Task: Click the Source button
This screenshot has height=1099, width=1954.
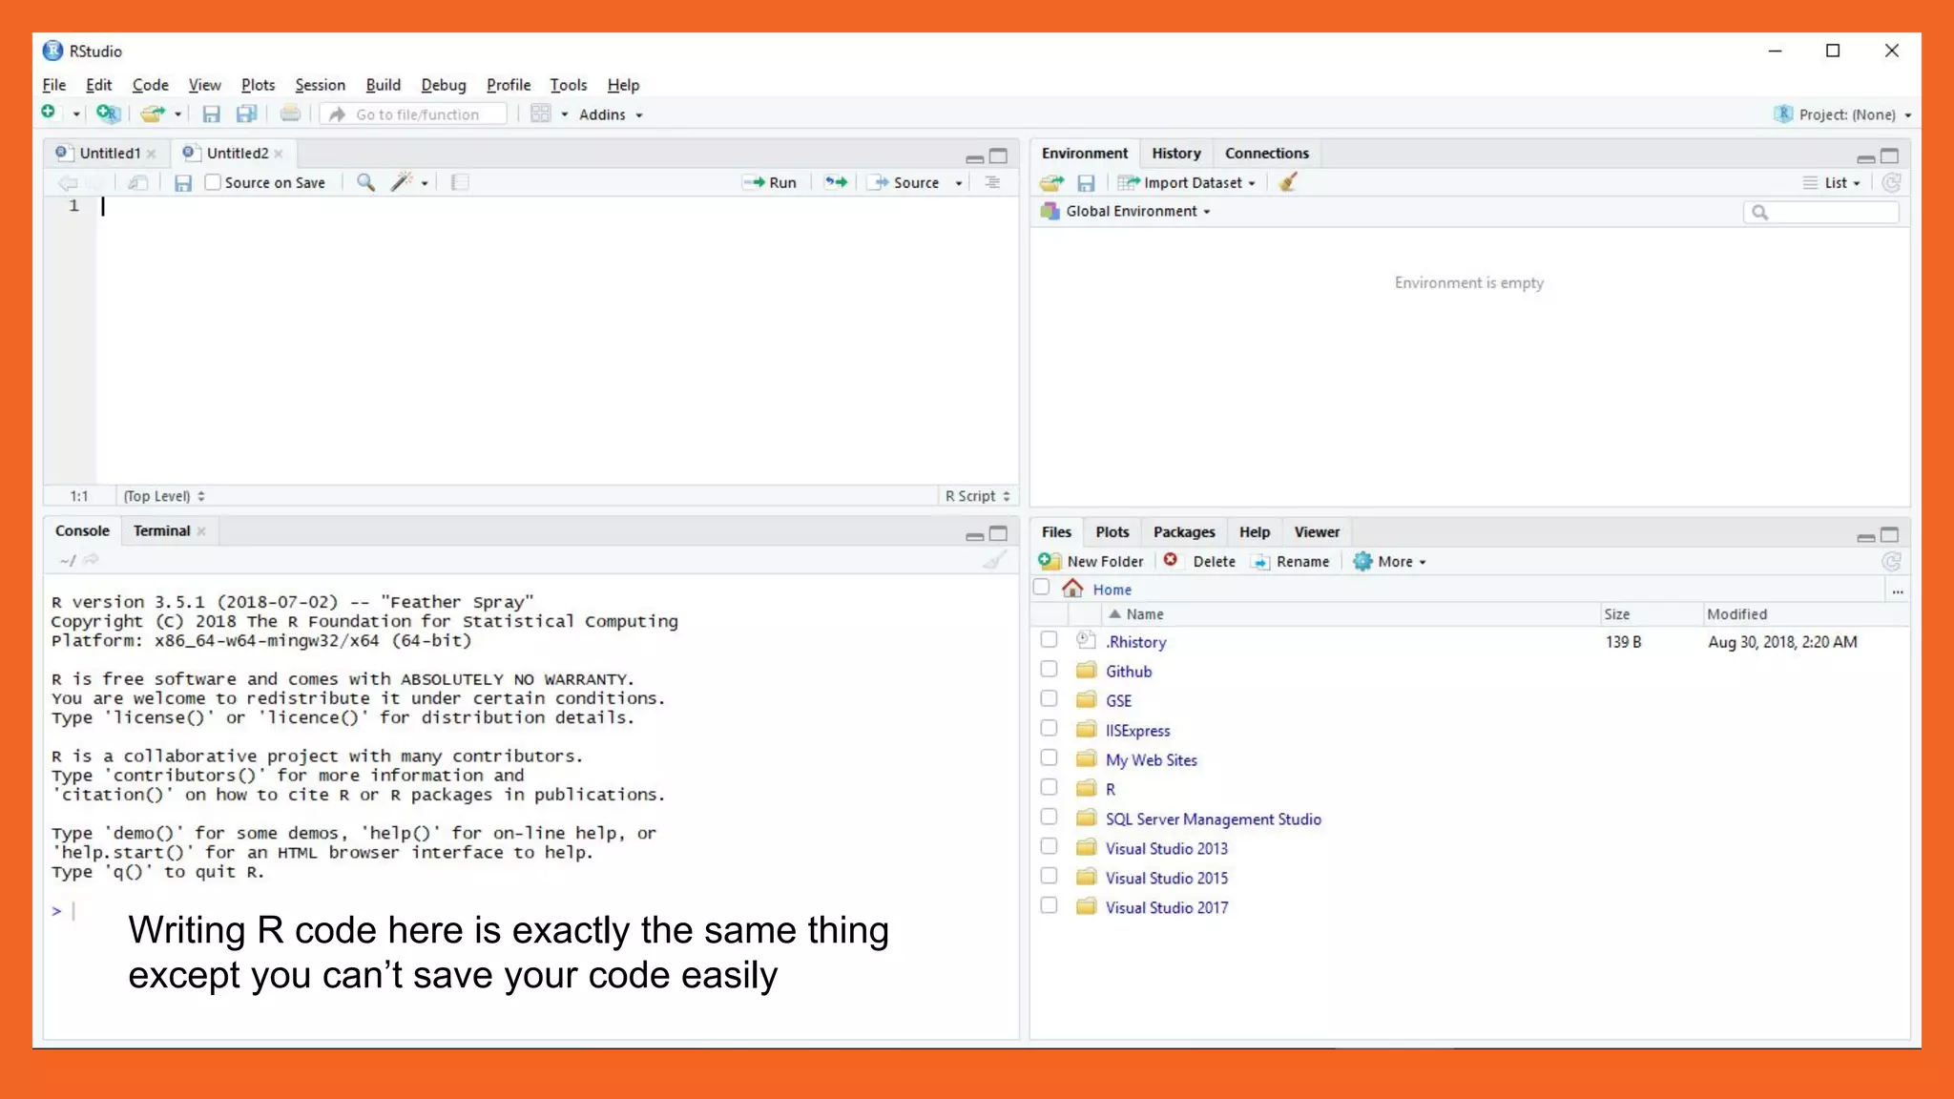Action: [x=904, y=182]
